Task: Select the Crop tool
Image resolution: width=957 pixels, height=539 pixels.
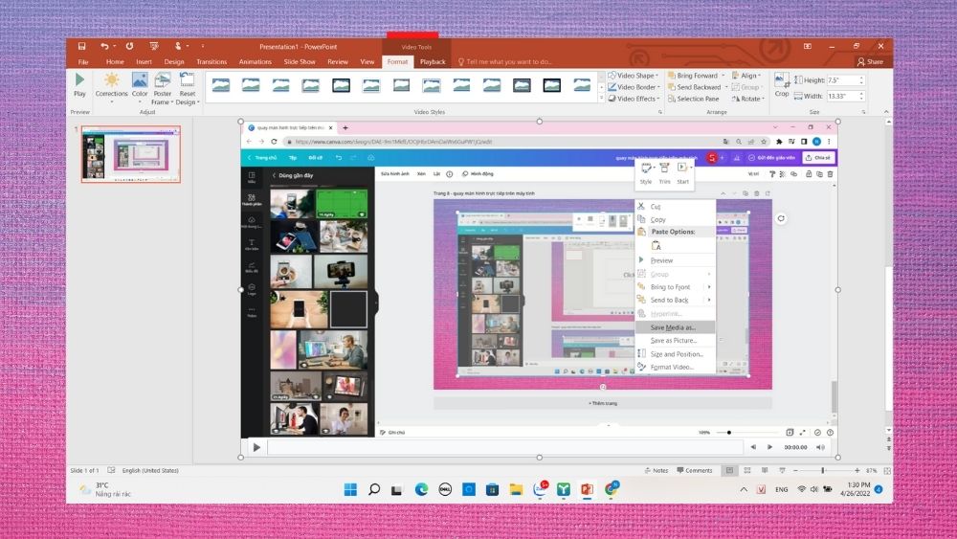Action: pyautogui.click(x=782, y=85)
